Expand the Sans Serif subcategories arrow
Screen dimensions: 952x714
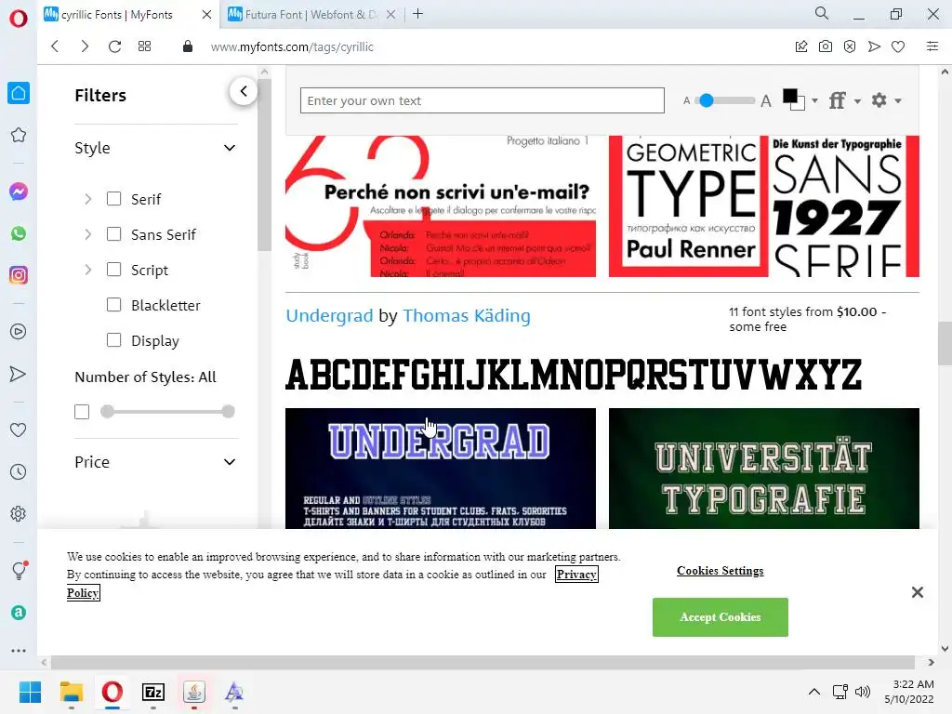(x=88, y=234)
